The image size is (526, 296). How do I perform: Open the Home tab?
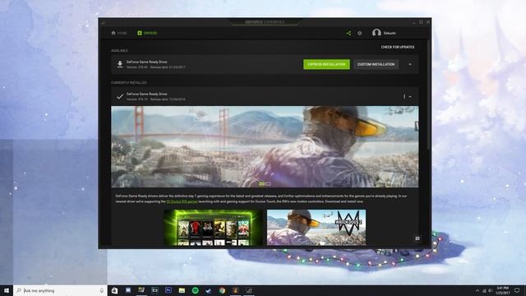[x=118, y=33]
